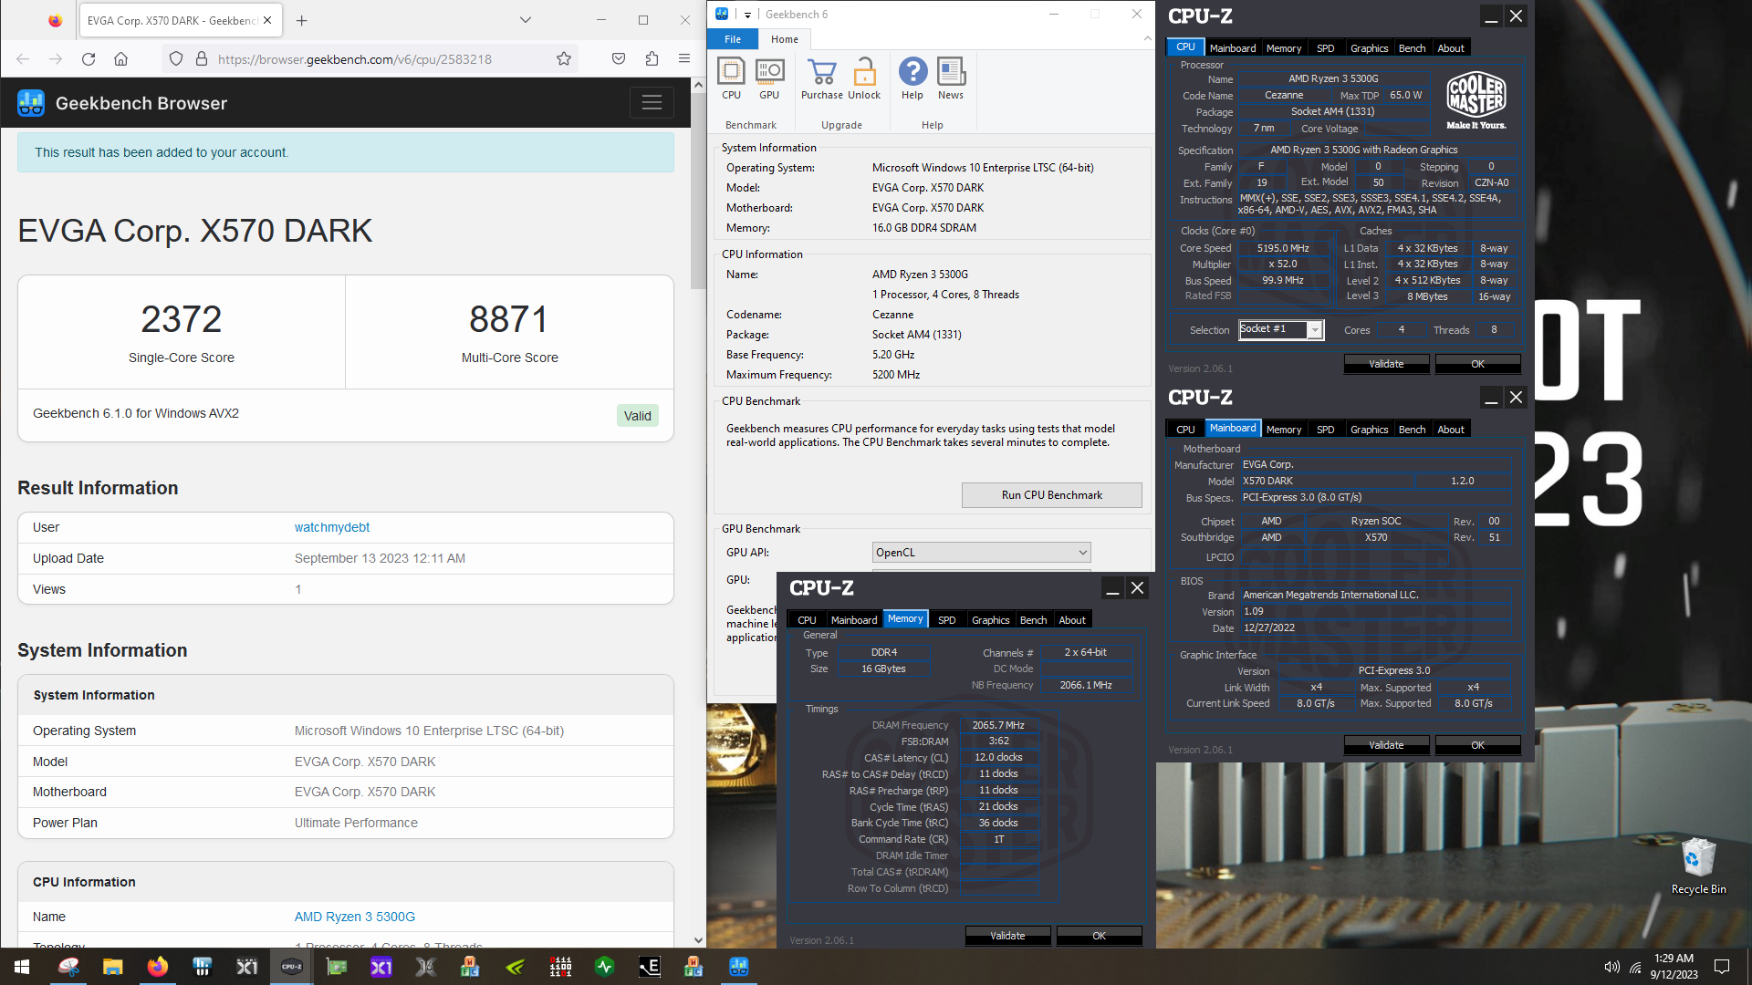Open the News icon in Geekbench ribbon
Screen dimensions: 1752x985
951,78
